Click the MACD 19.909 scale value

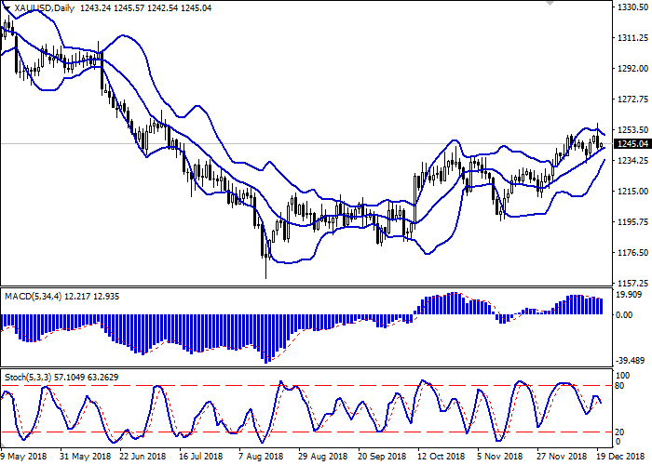pyautogui.click(x=631, y=295)
